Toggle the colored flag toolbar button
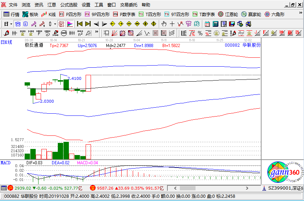The width and height of the screenshot is (304, 201). (x=70, y=24)
